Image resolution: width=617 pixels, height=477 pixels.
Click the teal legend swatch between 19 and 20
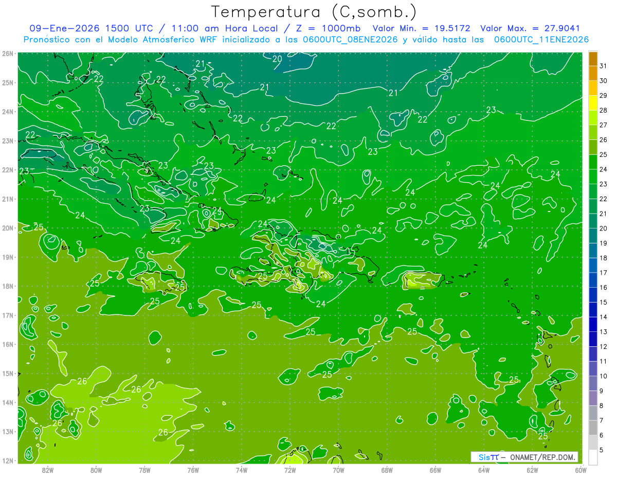tap(593, 236)
